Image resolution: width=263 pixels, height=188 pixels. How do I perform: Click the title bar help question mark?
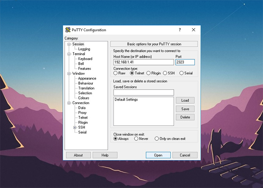180,30
